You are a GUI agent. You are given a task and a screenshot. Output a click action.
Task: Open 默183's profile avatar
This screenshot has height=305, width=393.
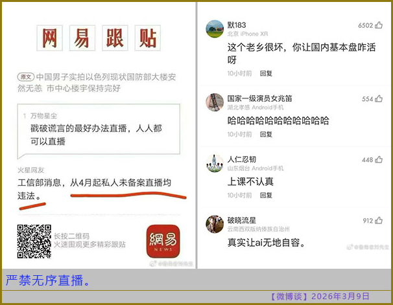(x=215, y=28)
